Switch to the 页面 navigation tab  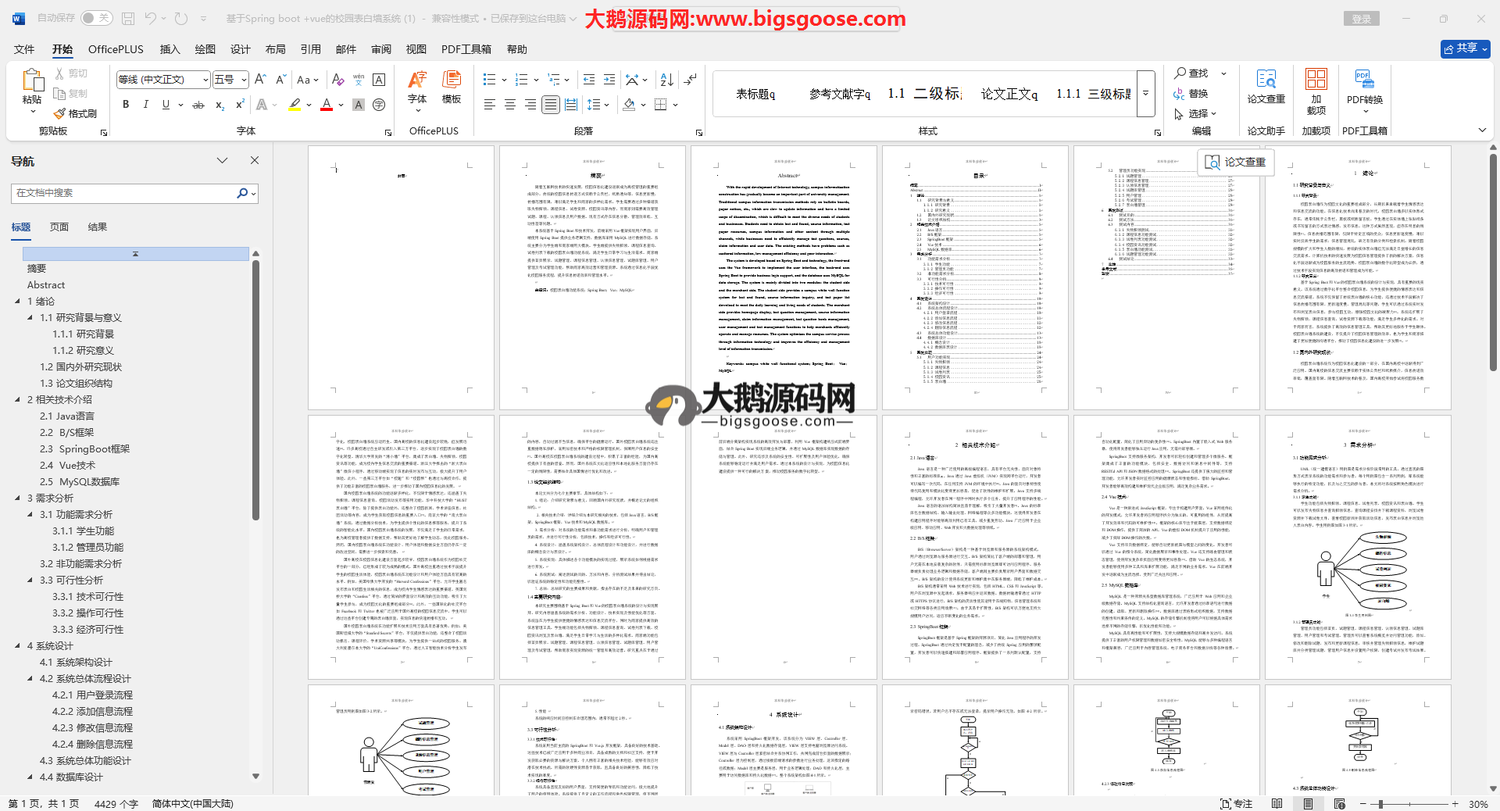pyautogui.click(x=59, y=227)
